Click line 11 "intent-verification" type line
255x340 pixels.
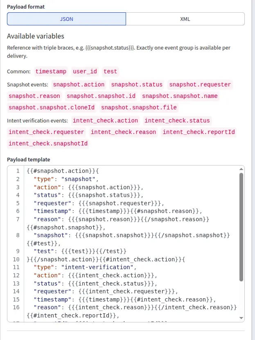click(85, 267)
